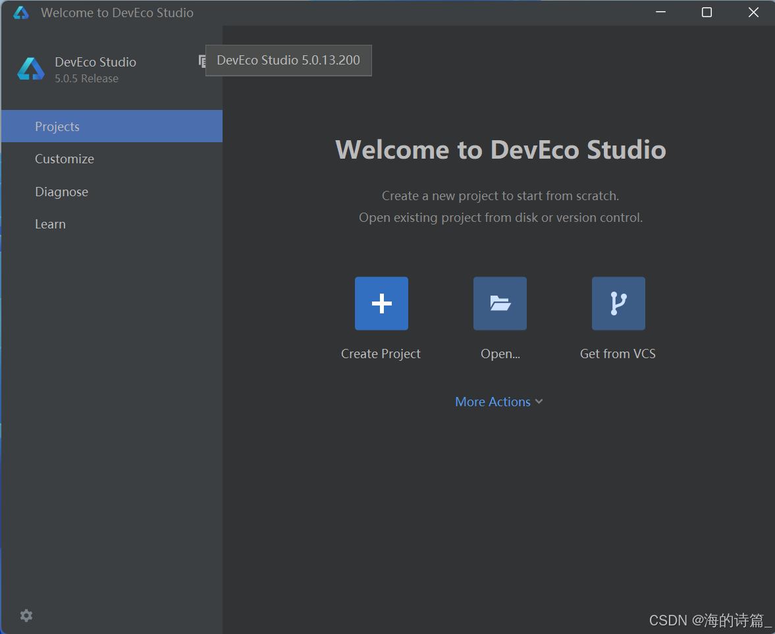This screenshot has height=634, width=775.
Task: Select the Projects tab
Action: 112,126
